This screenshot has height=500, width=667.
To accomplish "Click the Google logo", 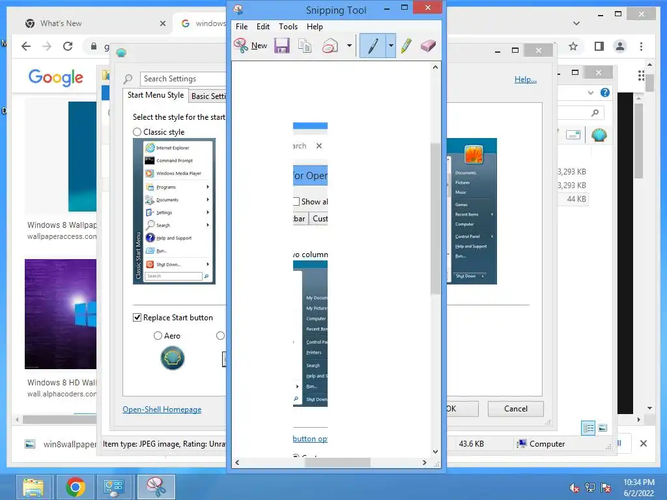I will coord(56,77).
